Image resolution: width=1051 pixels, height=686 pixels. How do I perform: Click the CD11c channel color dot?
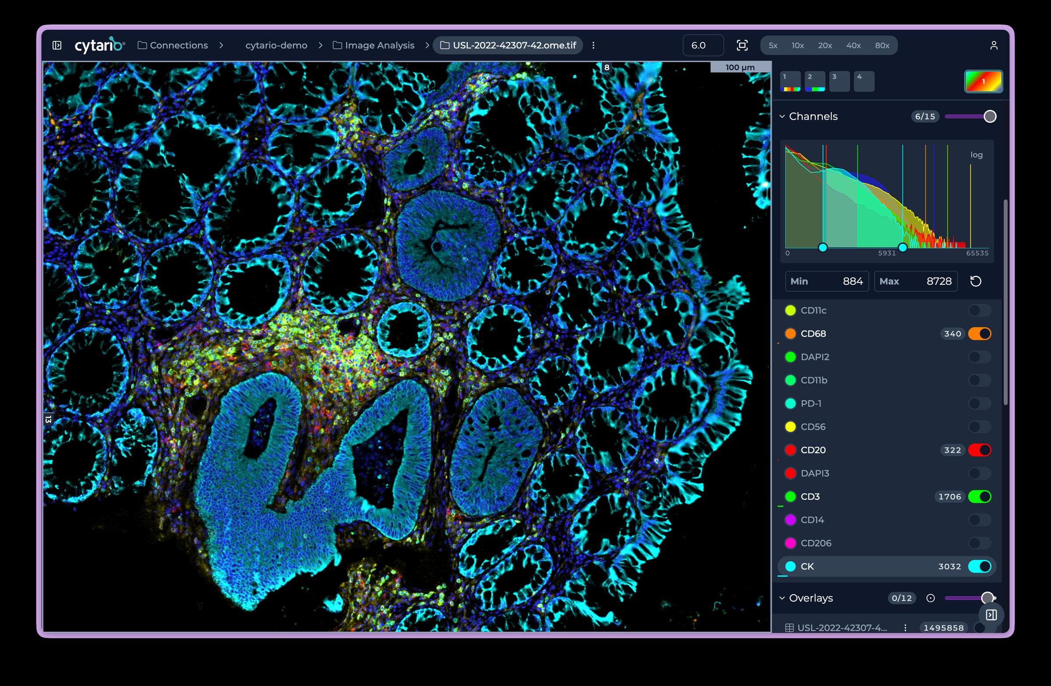pos(790,311)
